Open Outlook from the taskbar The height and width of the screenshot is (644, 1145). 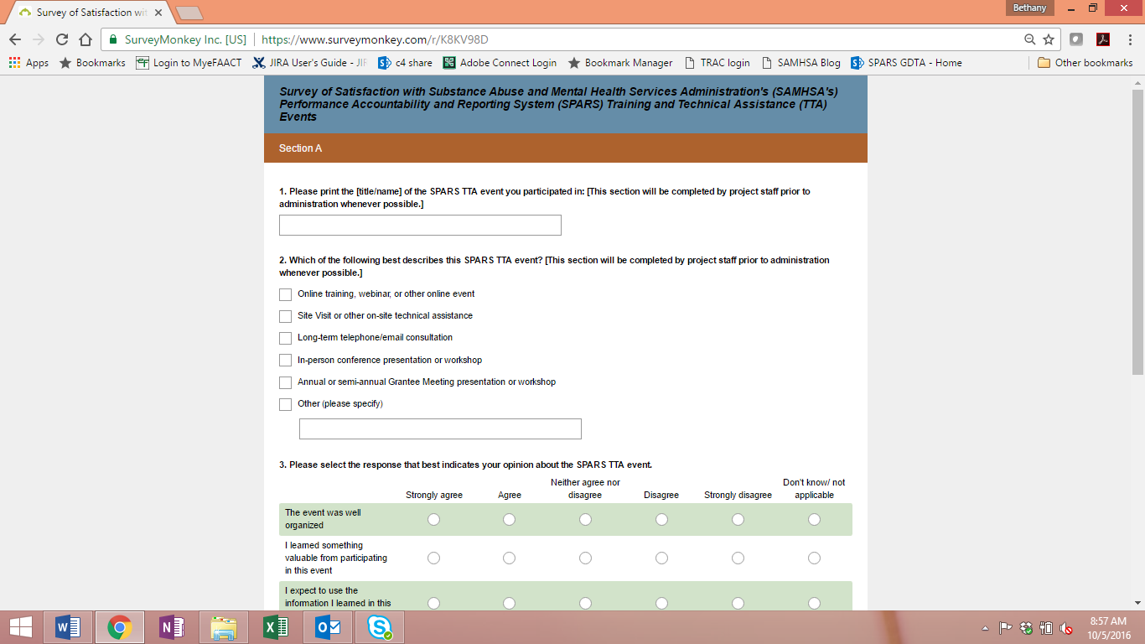[x=328, y=627]
